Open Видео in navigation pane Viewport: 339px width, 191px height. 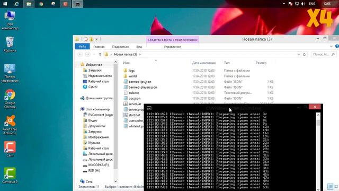(93, 120)
